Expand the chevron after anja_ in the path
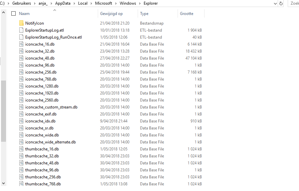This screenshot has width=299, height=191. pos(51,3)
